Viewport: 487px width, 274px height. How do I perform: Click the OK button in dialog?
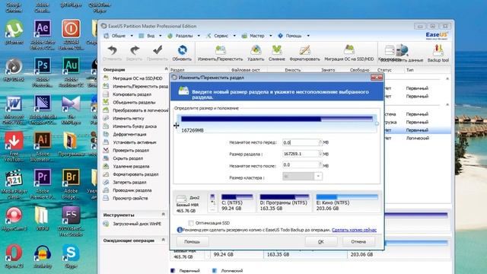click(321, 241)
